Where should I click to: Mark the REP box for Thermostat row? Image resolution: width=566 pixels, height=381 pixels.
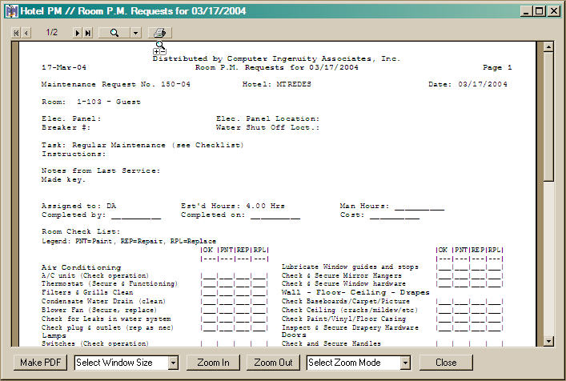[x=243, y=284]
